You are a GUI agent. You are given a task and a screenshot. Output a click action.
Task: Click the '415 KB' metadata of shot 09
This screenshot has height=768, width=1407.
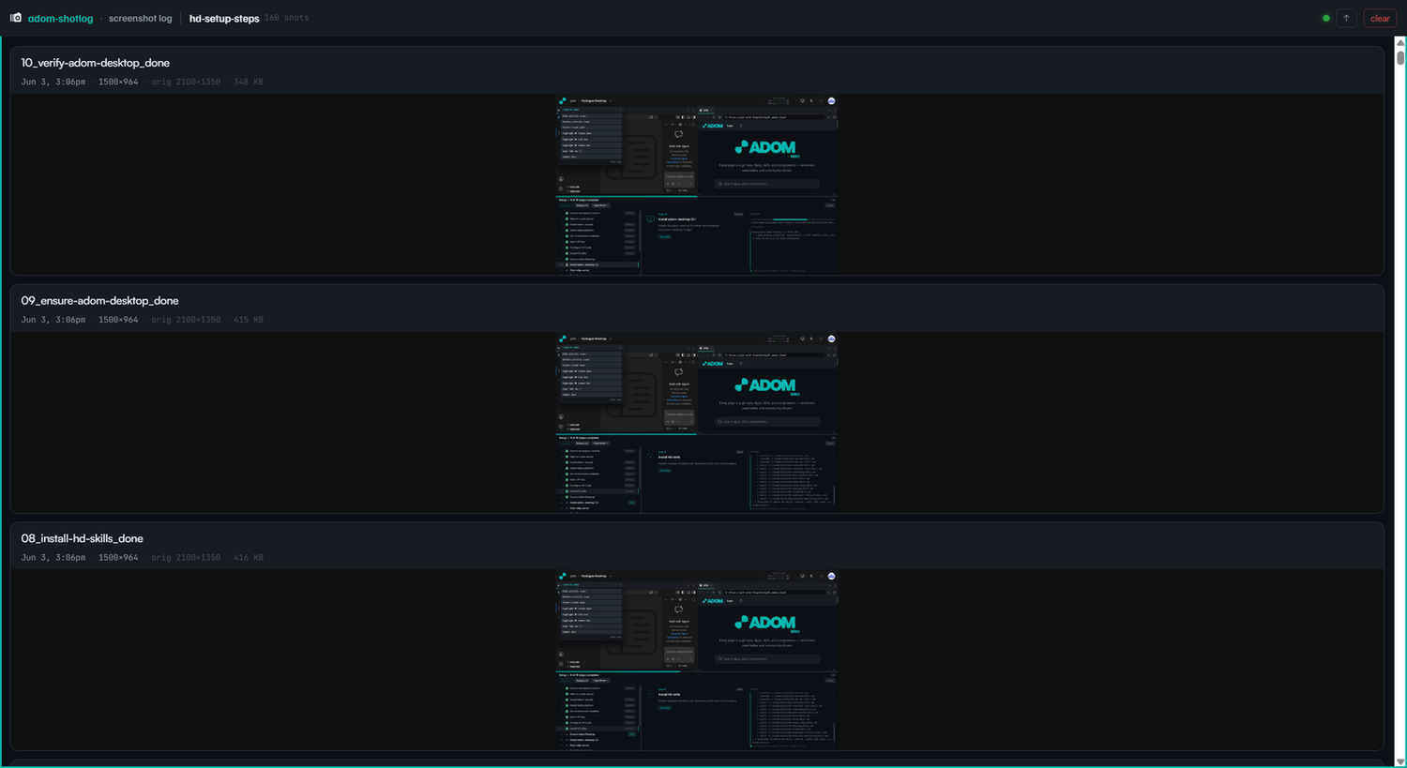249,320
